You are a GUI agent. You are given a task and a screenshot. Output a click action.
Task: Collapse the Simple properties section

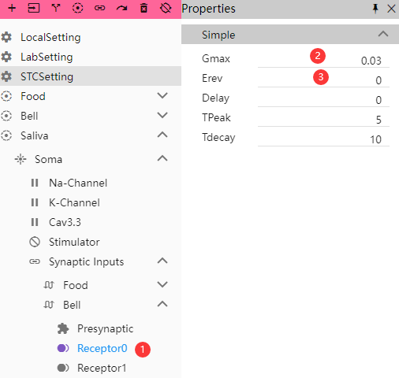pyautogui.click(x=383, y=34)
